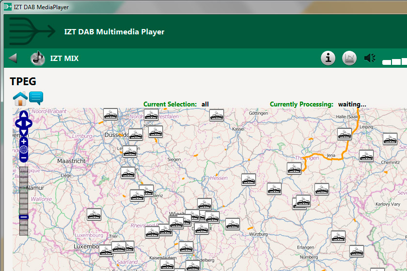The image size is (407, 271).
Task: Select traffic incident icon above Chemnitz
Action: (366, 156)
